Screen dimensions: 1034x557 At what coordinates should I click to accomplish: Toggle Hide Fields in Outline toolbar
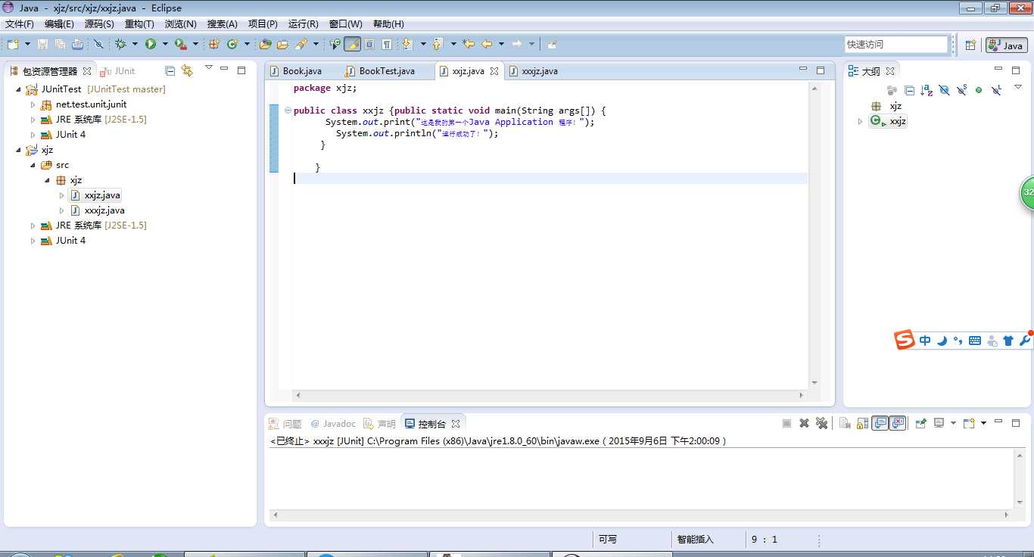944,91
